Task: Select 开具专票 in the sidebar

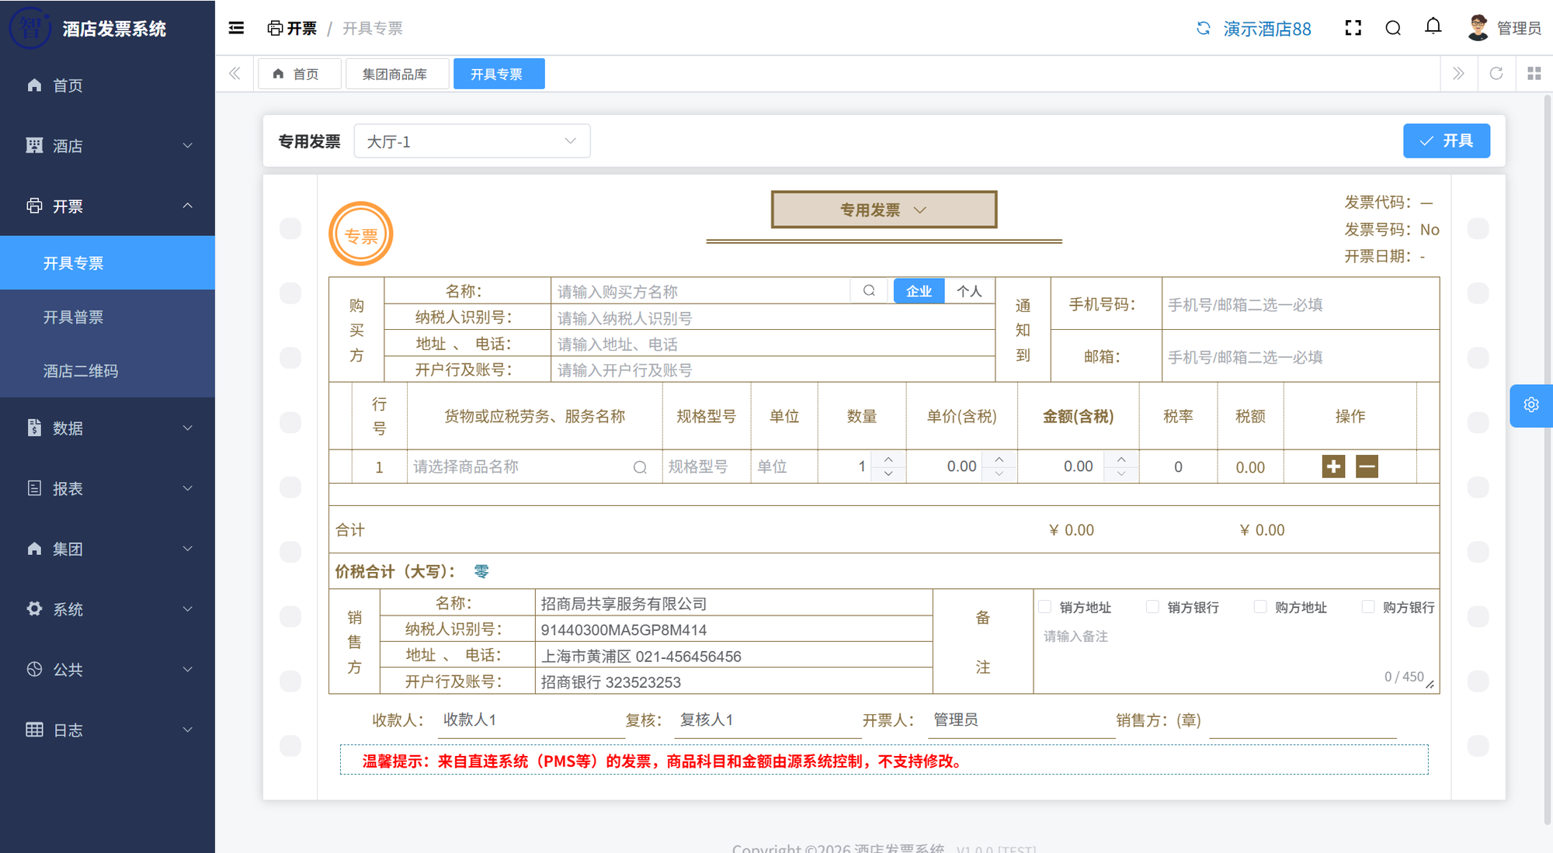Action: [107, 263]
